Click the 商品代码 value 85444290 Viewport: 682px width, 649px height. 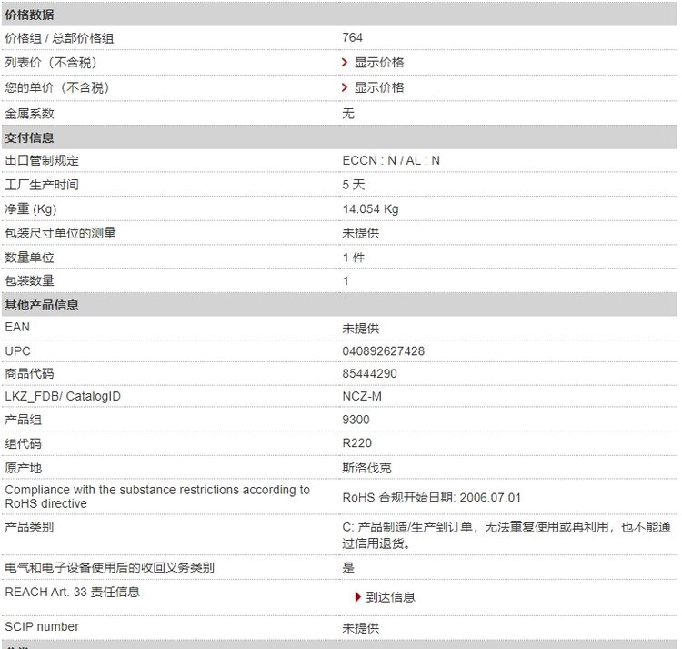pos(369,374)
